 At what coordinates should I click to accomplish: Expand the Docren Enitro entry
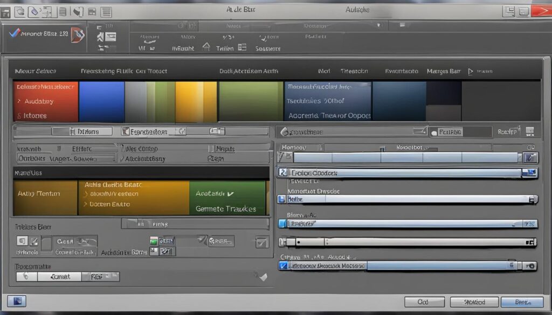coord(85,204)
